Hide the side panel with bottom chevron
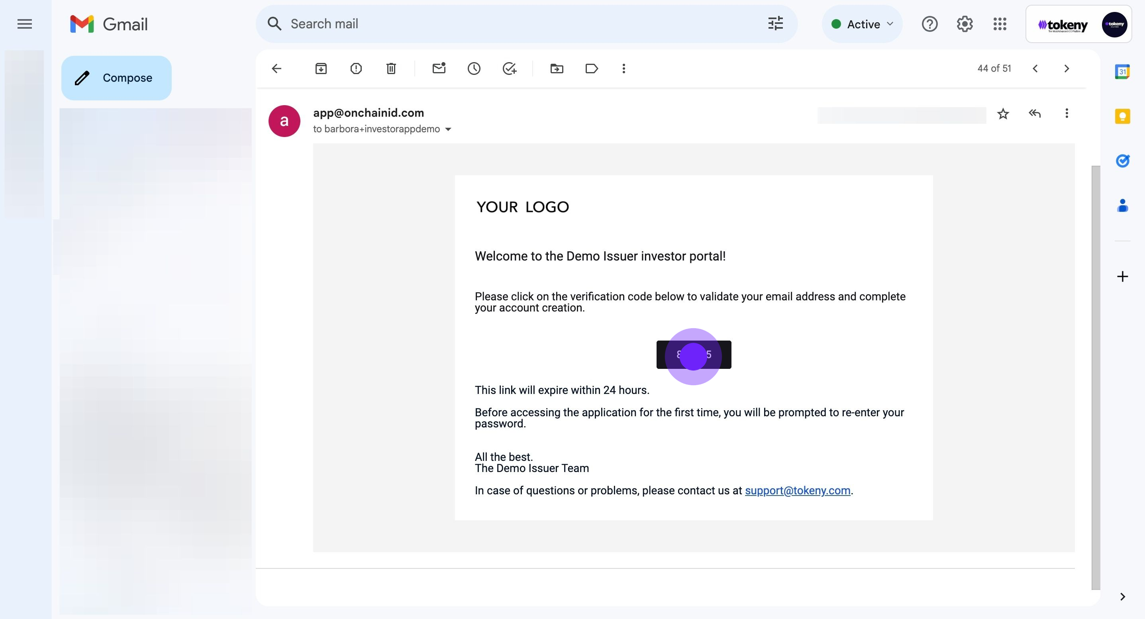 [x=1122, y=596]
